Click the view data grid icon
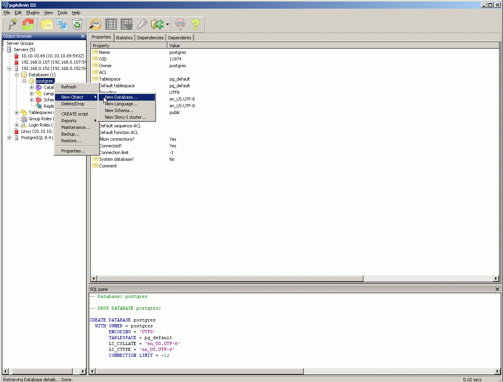The width and height of the screenshot is (503, 382). click(111, 24)
